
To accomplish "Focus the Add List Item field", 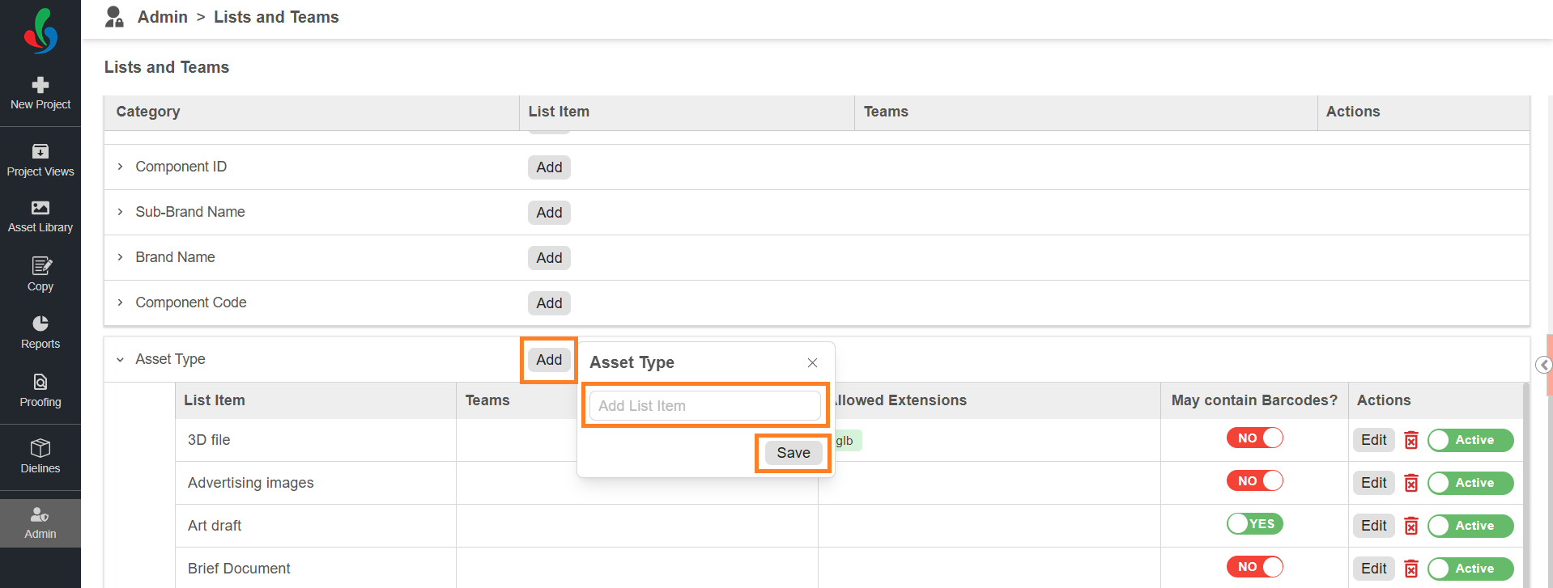I will coord(705,406).
